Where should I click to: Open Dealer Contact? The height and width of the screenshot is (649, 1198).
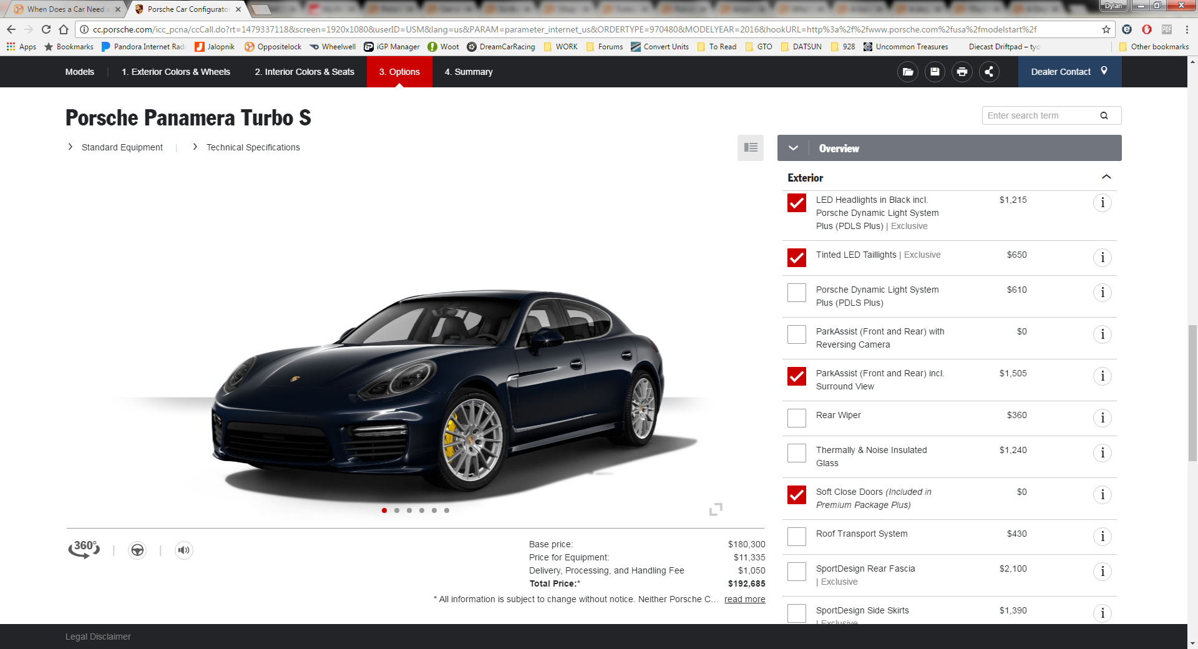tap(1069, 72)
